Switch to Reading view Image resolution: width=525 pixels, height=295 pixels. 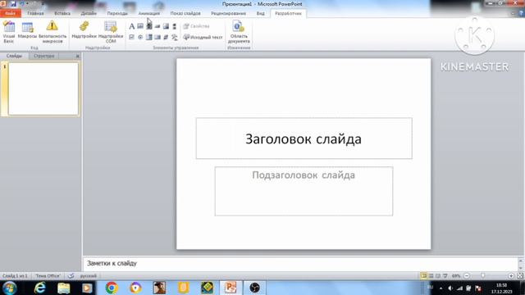click(438, 276)
